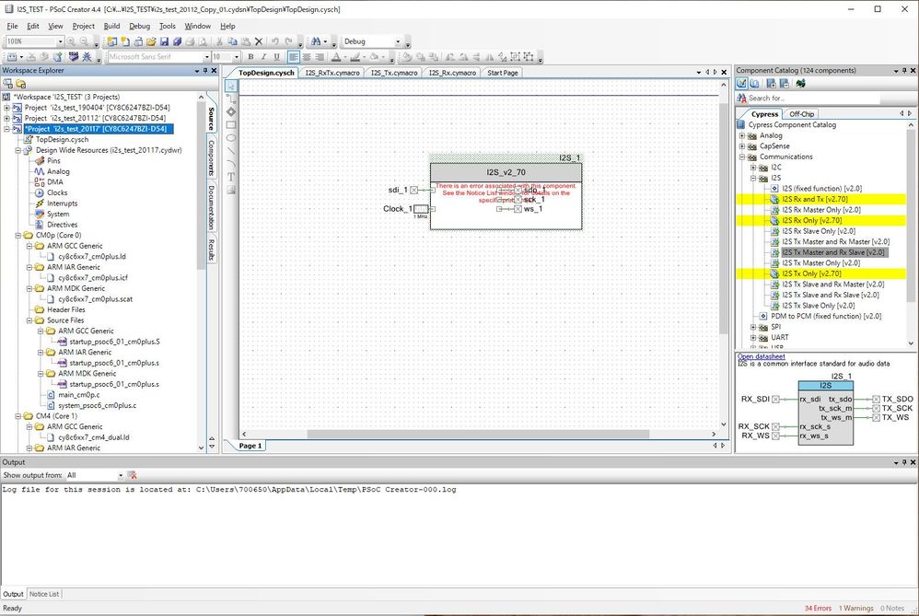Toggle bold formatting

(x=250, y=57)
